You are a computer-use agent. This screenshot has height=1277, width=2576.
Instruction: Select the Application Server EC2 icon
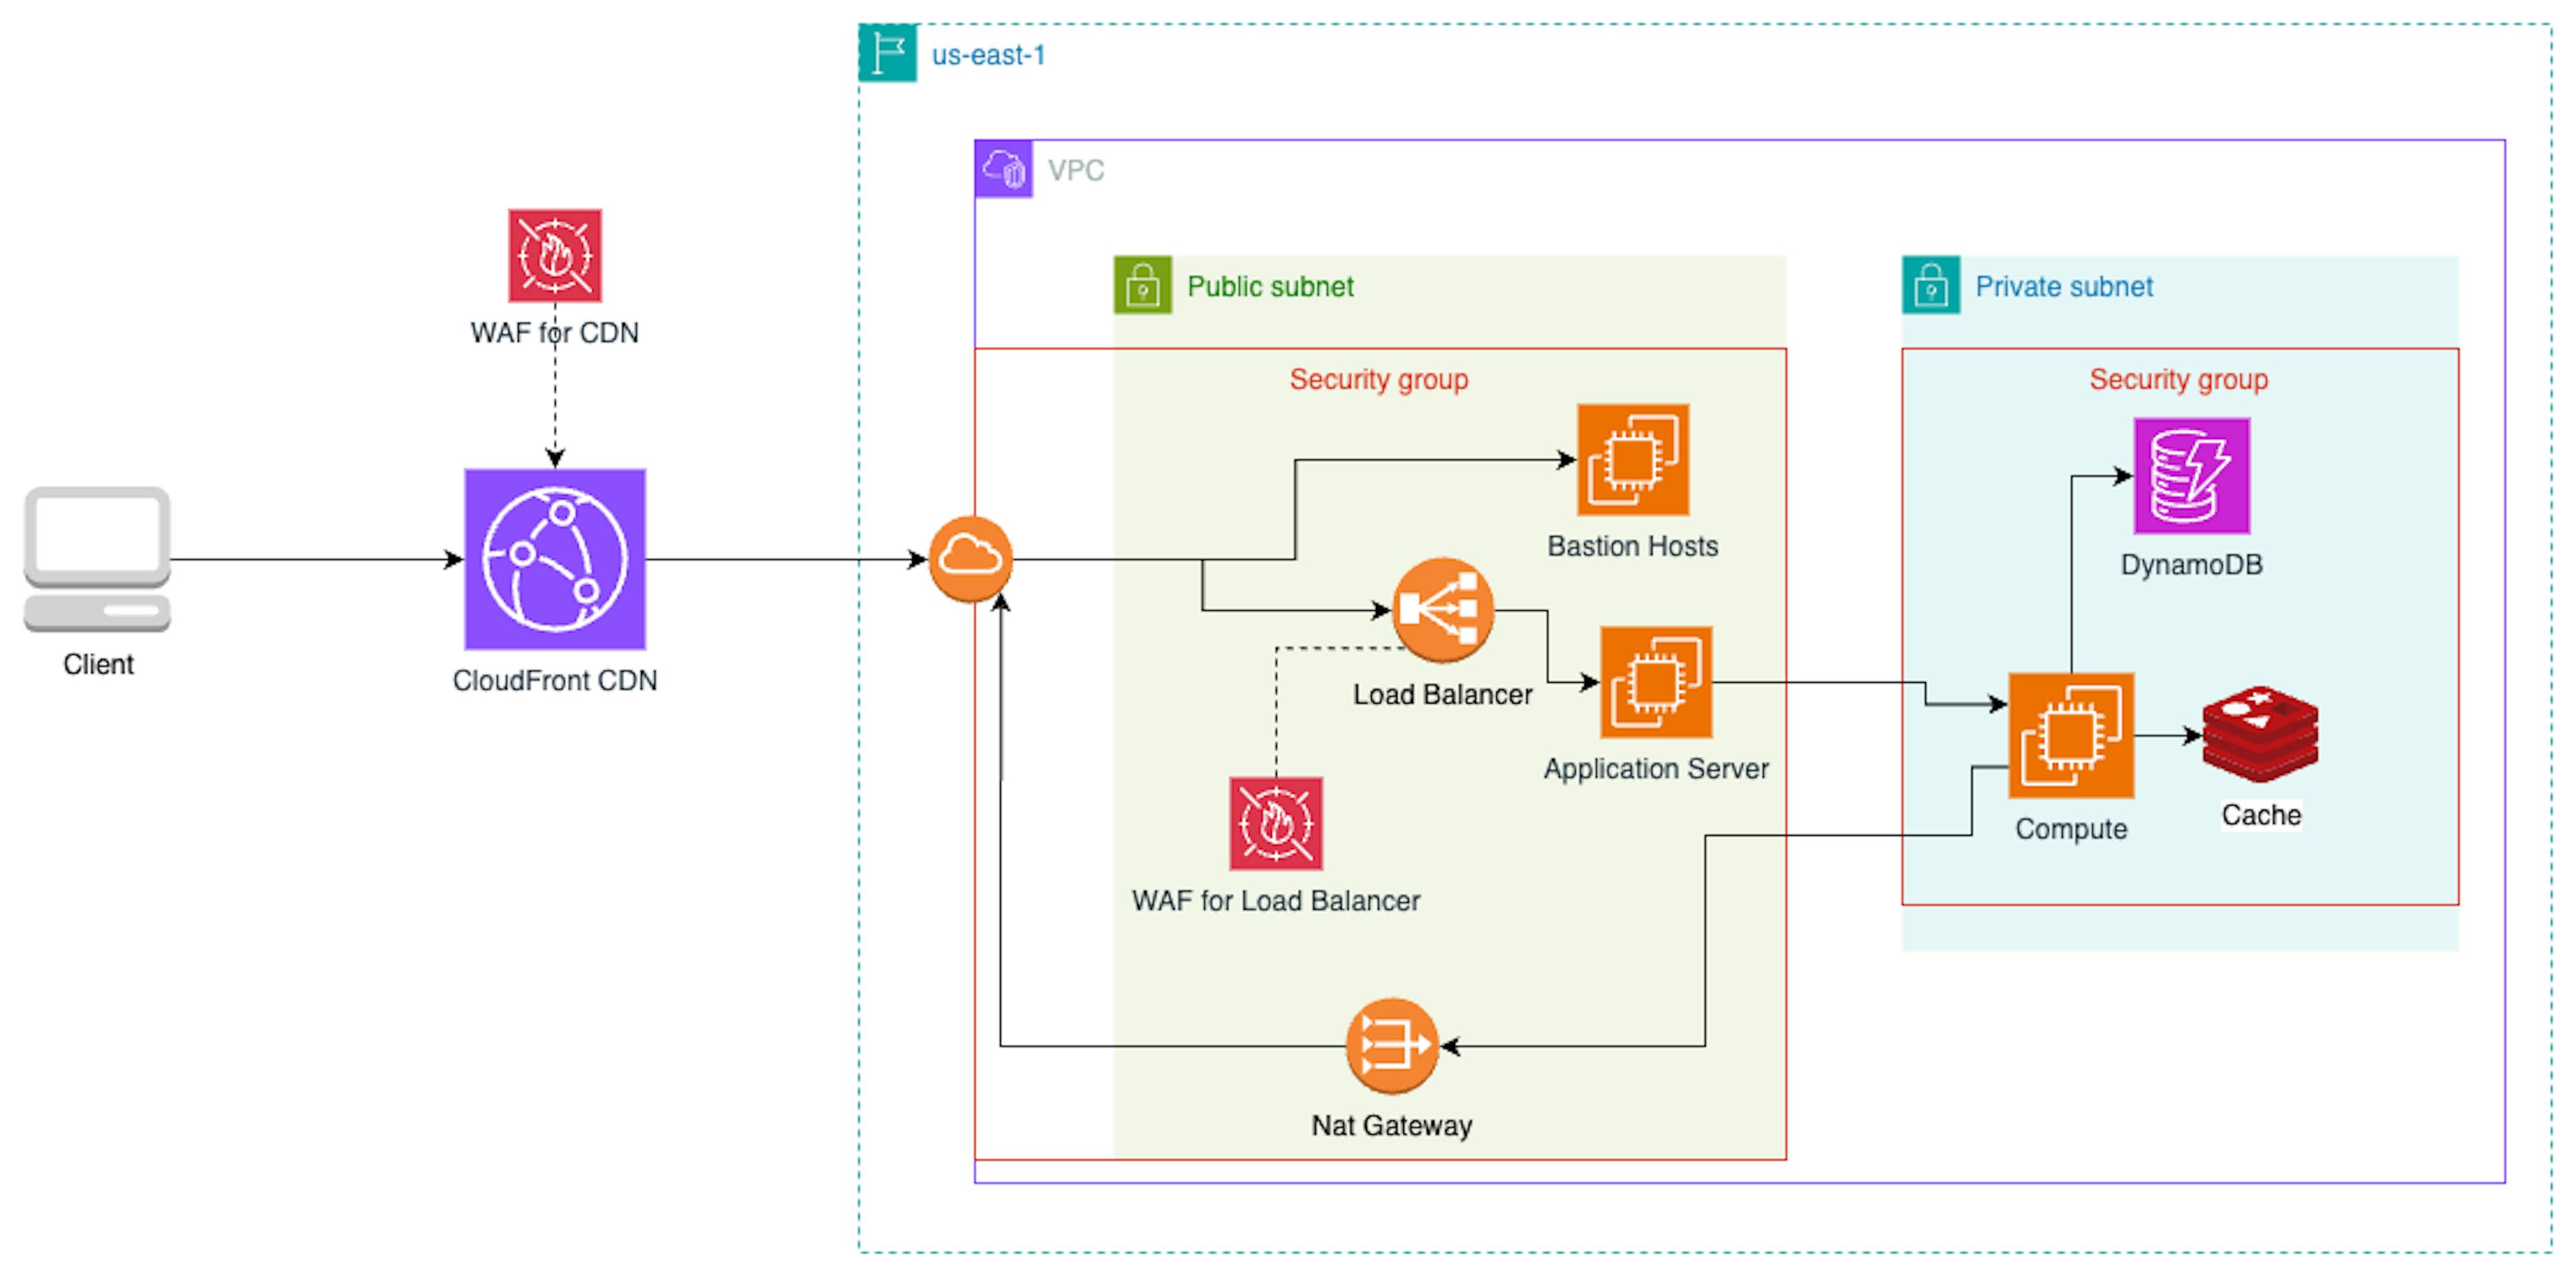click(x=1656, y=682)
